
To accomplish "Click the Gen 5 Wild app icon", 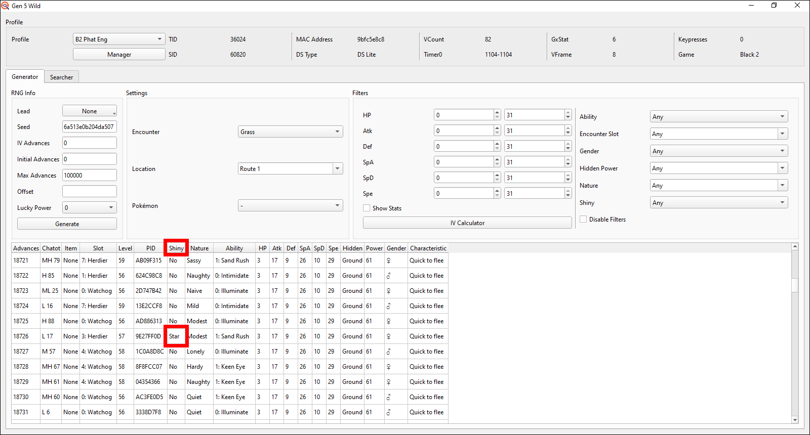I will click(x=5, y=6).
